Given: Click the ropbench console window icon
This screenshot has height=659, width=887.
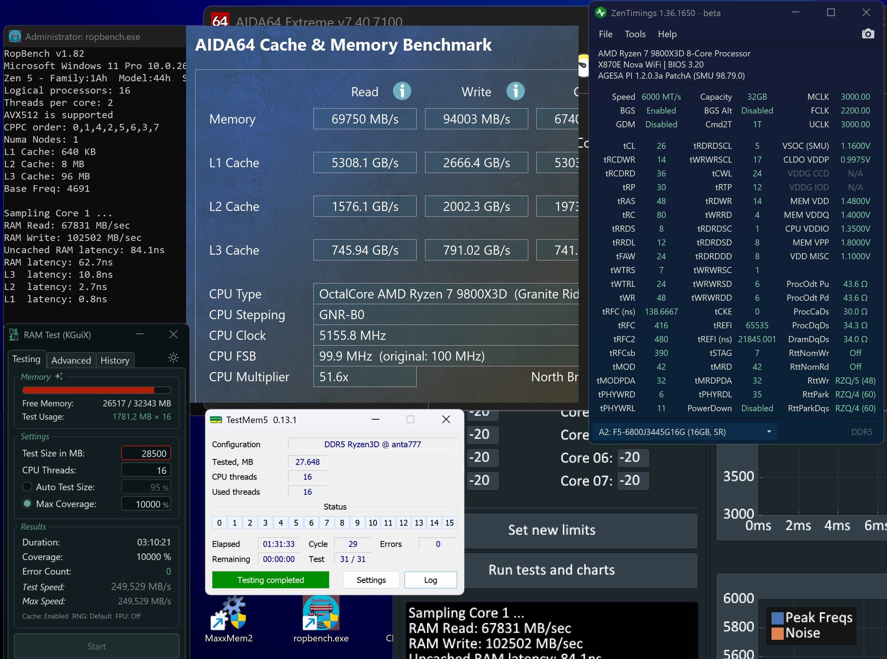Looking at the screenshot, I should [x=15, y=36].
